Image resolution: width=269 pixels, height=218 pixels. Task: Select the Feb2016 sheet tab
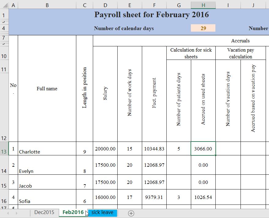(x=73, y=212)
